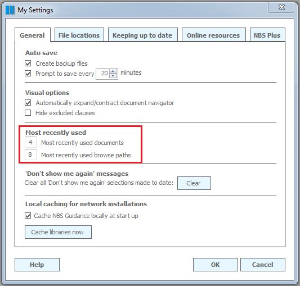Viewport: 300px width, 286px height.
Task: Increase the prompt-to-save minutes with up arrow
Action: point(113,71)
